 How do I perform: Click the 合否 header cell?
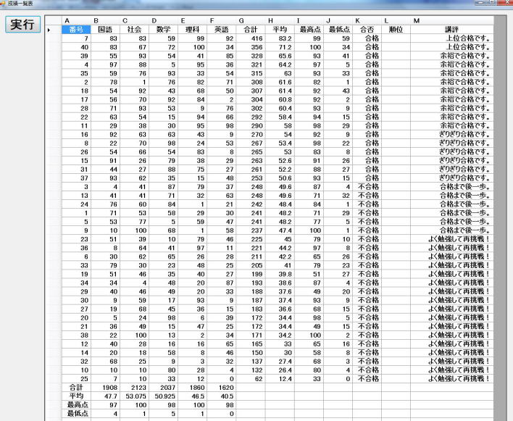(367, 30)
